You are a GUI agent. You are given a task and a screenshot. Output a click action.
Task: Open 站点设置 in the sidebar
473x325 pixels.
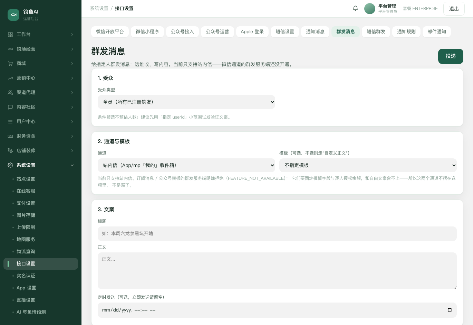(x=41, y=179)
